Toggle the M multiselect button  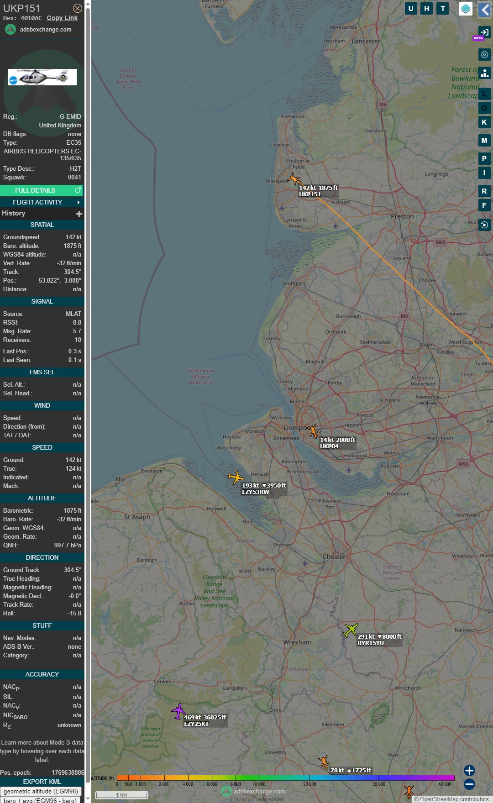click(484, 141)
